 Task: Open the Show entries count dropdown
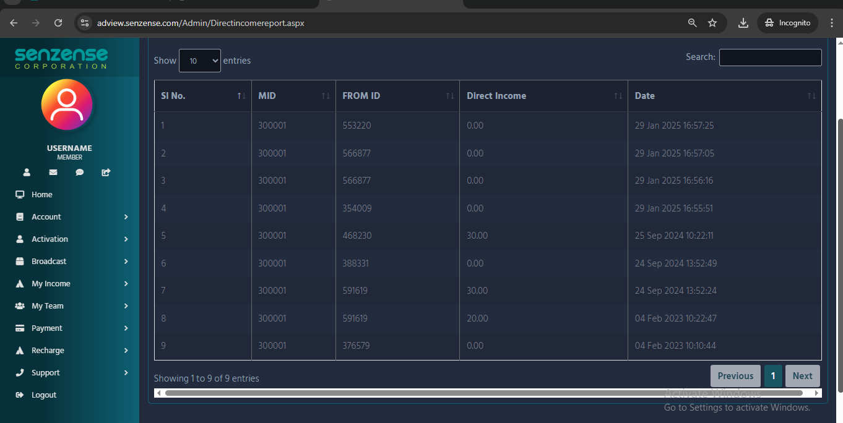200,61
